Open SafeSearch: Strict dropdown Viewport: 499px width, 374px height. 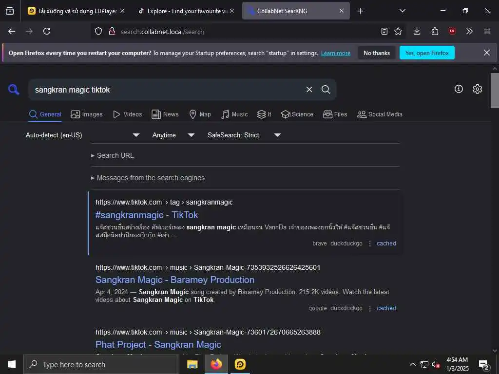point(244,135)
